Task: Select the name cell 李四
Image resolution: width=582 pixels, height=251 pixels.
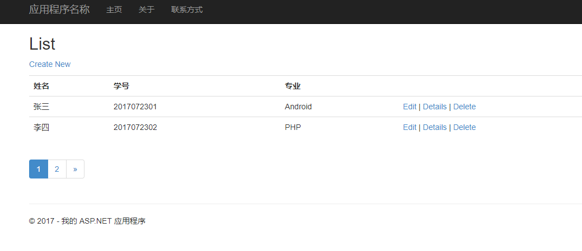Action: coord(41,128)
